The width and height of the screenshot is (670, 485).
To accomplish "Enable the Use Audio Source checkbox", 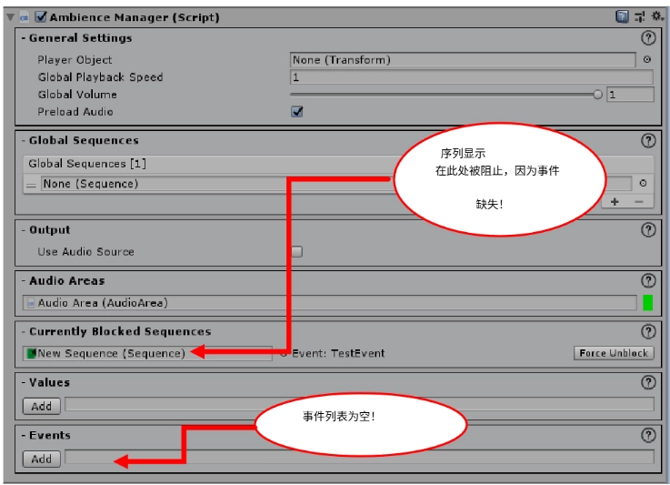I will 297,251.
